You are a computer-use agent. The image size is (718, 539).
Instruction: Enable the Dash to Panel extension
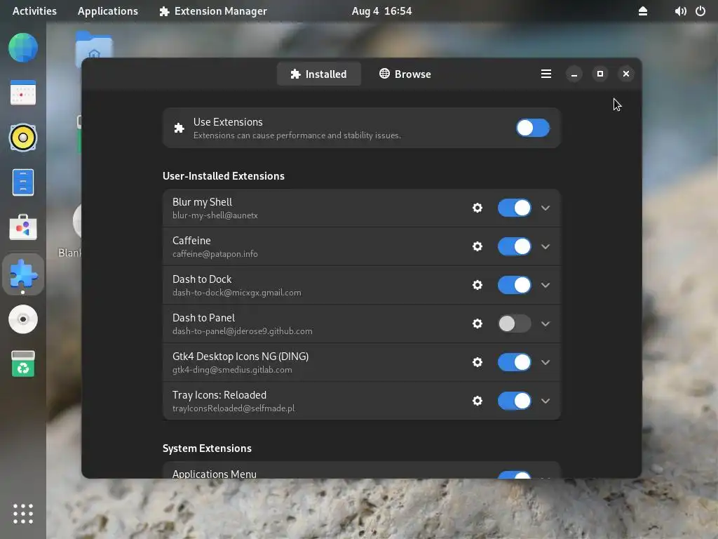click(x=514, y=324)
